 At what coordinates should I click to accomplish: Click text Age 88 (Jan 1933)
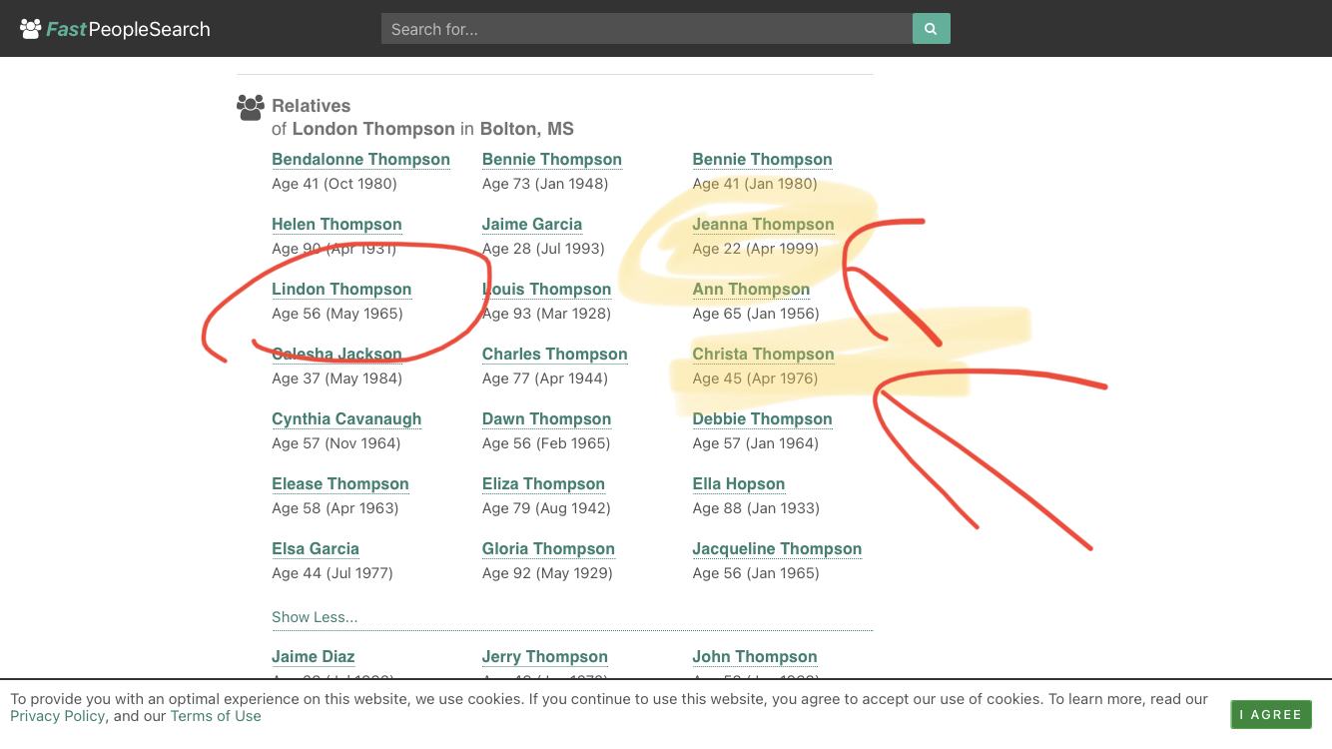756,508
